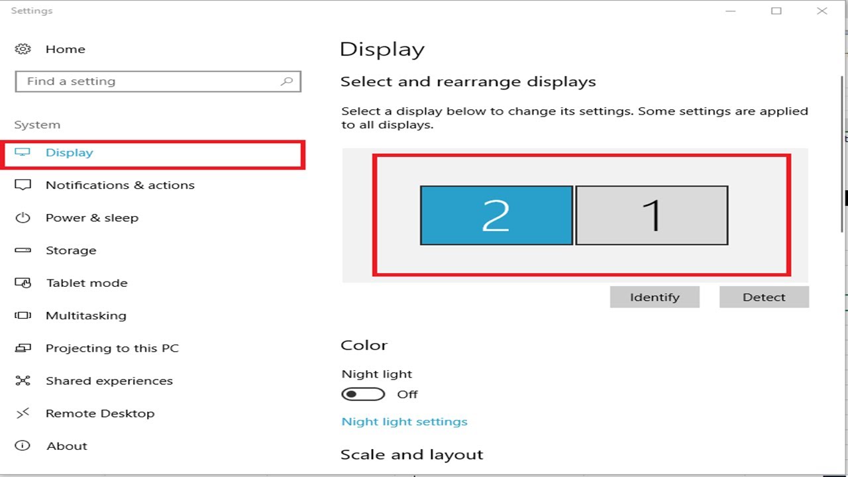Image resolution: width=848 pixels, height=477 pixels.
Task: Click the Home gear icon
Action: click(23, 49)
